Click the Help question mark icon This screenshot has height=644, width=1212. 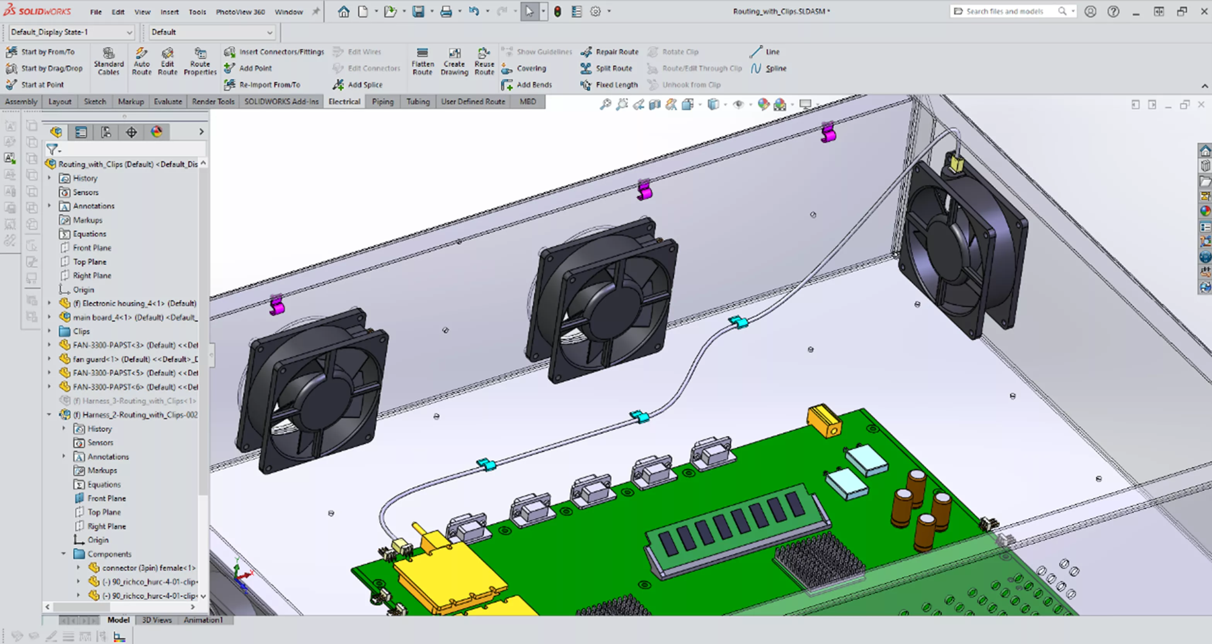pos(1113,11)
